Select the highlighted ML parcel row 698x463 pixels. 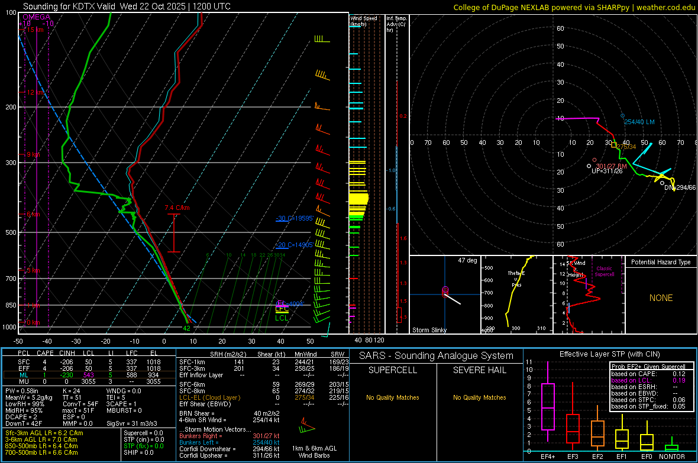(88, 375)
